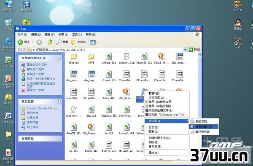Click the scrollbar up arrow in file list
The width and height of the screenshot is (253, 166).
pos(199,54)
